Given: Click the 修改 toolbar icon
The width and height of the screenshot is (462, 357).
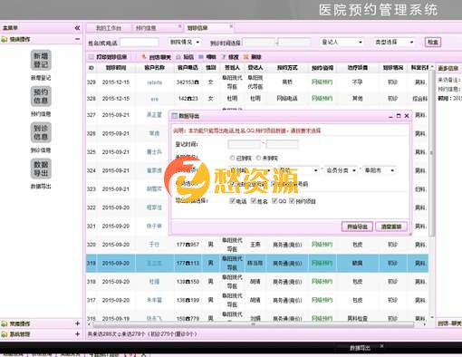Looking at the screenshot, I should tap(230, 57).
